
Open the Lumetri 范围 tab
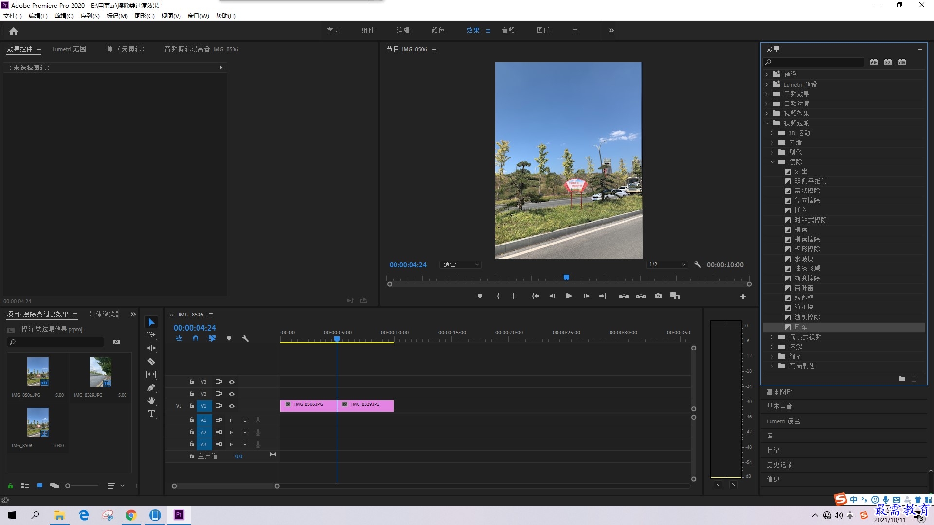[x=69, y=49]
